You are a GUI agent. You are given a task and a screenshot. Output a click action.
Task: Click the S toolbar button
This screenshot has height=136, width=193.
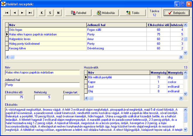[x=50, y=13]
